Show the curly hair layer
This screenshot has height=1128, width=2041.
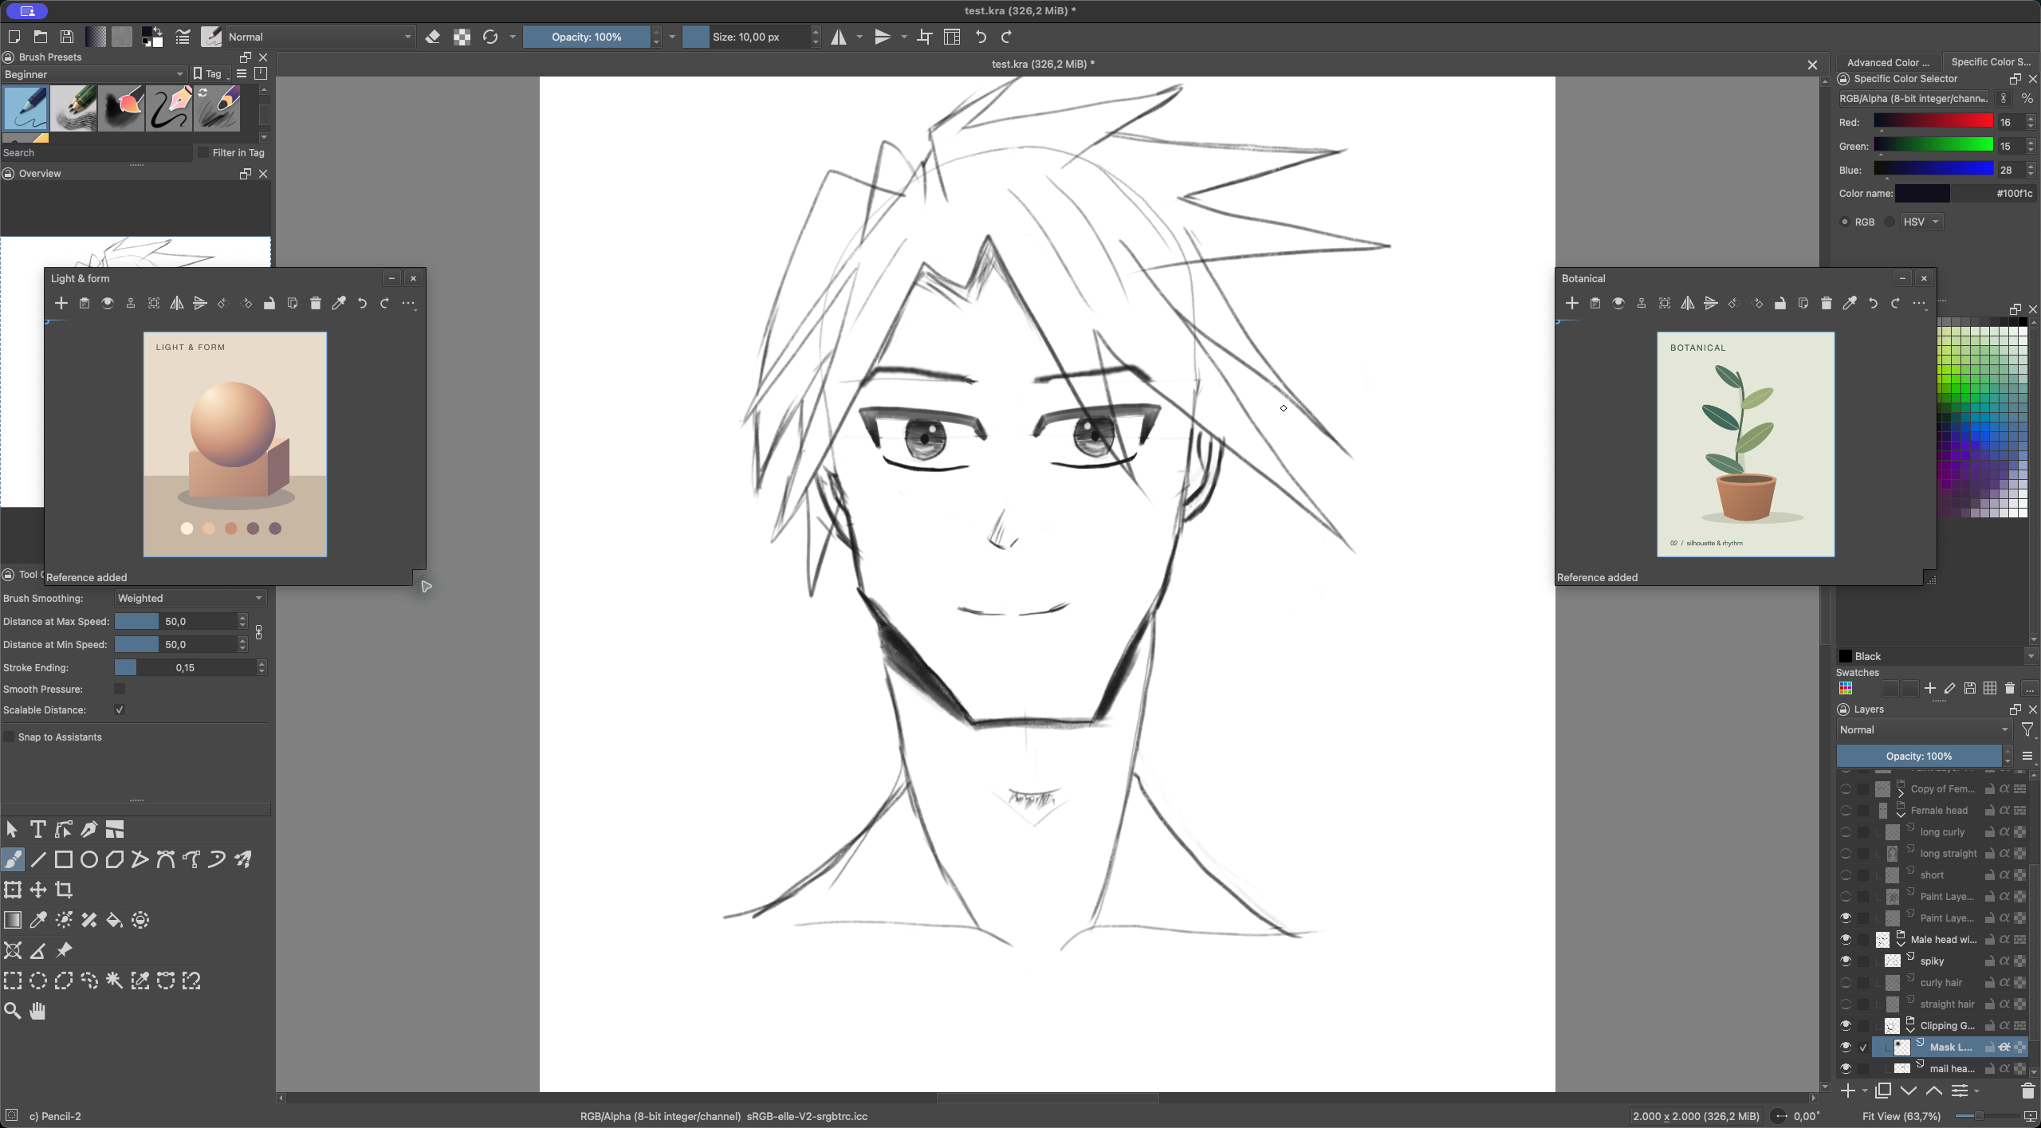[x=1846, y=982]
